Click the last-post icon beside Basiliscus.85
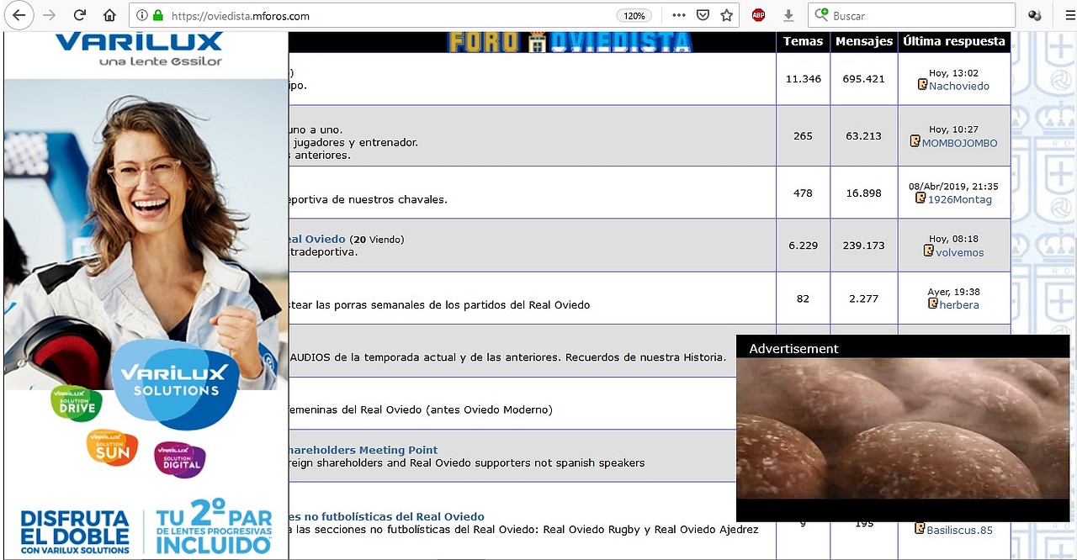This screenshot has height=560, width=1077. pos(920,529)
